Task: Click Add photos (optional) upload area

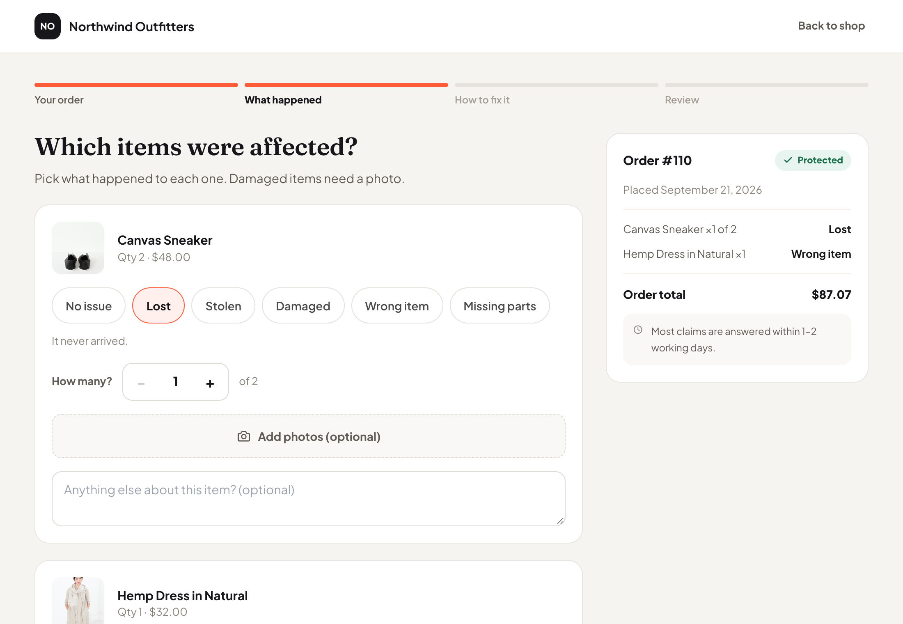Action: tap(309, 436)
